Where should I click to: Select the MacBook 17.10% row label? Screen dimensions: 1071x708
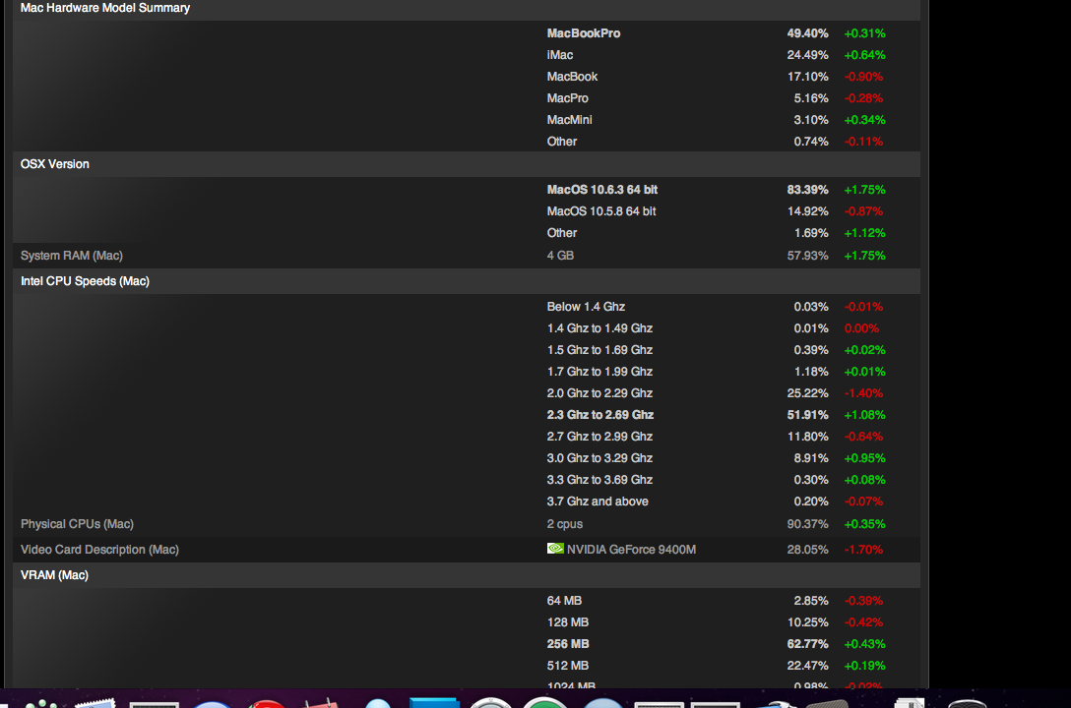(x=572, y=77)
